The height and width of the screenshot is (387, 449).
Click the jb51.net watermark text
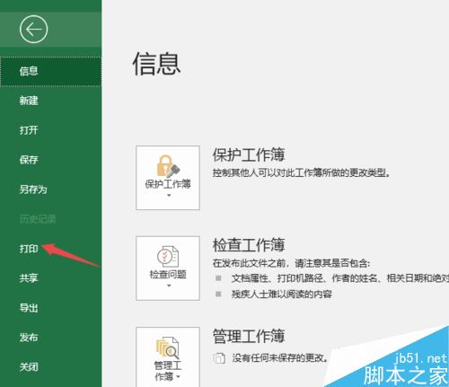(x=420, y=358)
